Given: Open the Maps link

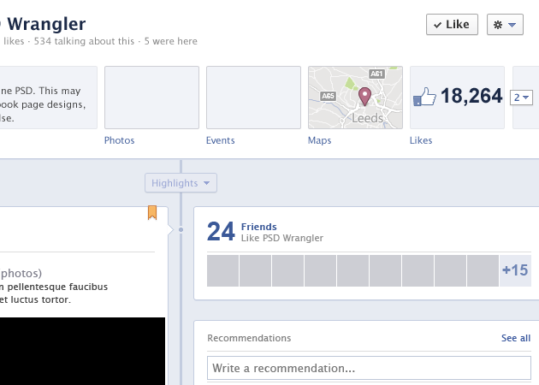Looking at the screenshot, I should [319, 140].
